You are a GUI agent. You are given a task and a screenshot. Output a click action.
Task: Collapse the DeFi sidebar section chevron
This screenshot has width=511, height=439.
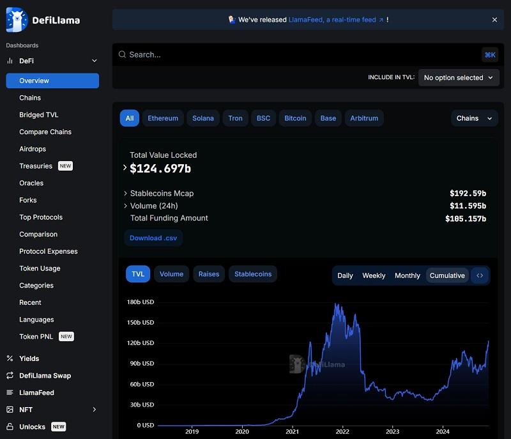[x=94, y=61]
